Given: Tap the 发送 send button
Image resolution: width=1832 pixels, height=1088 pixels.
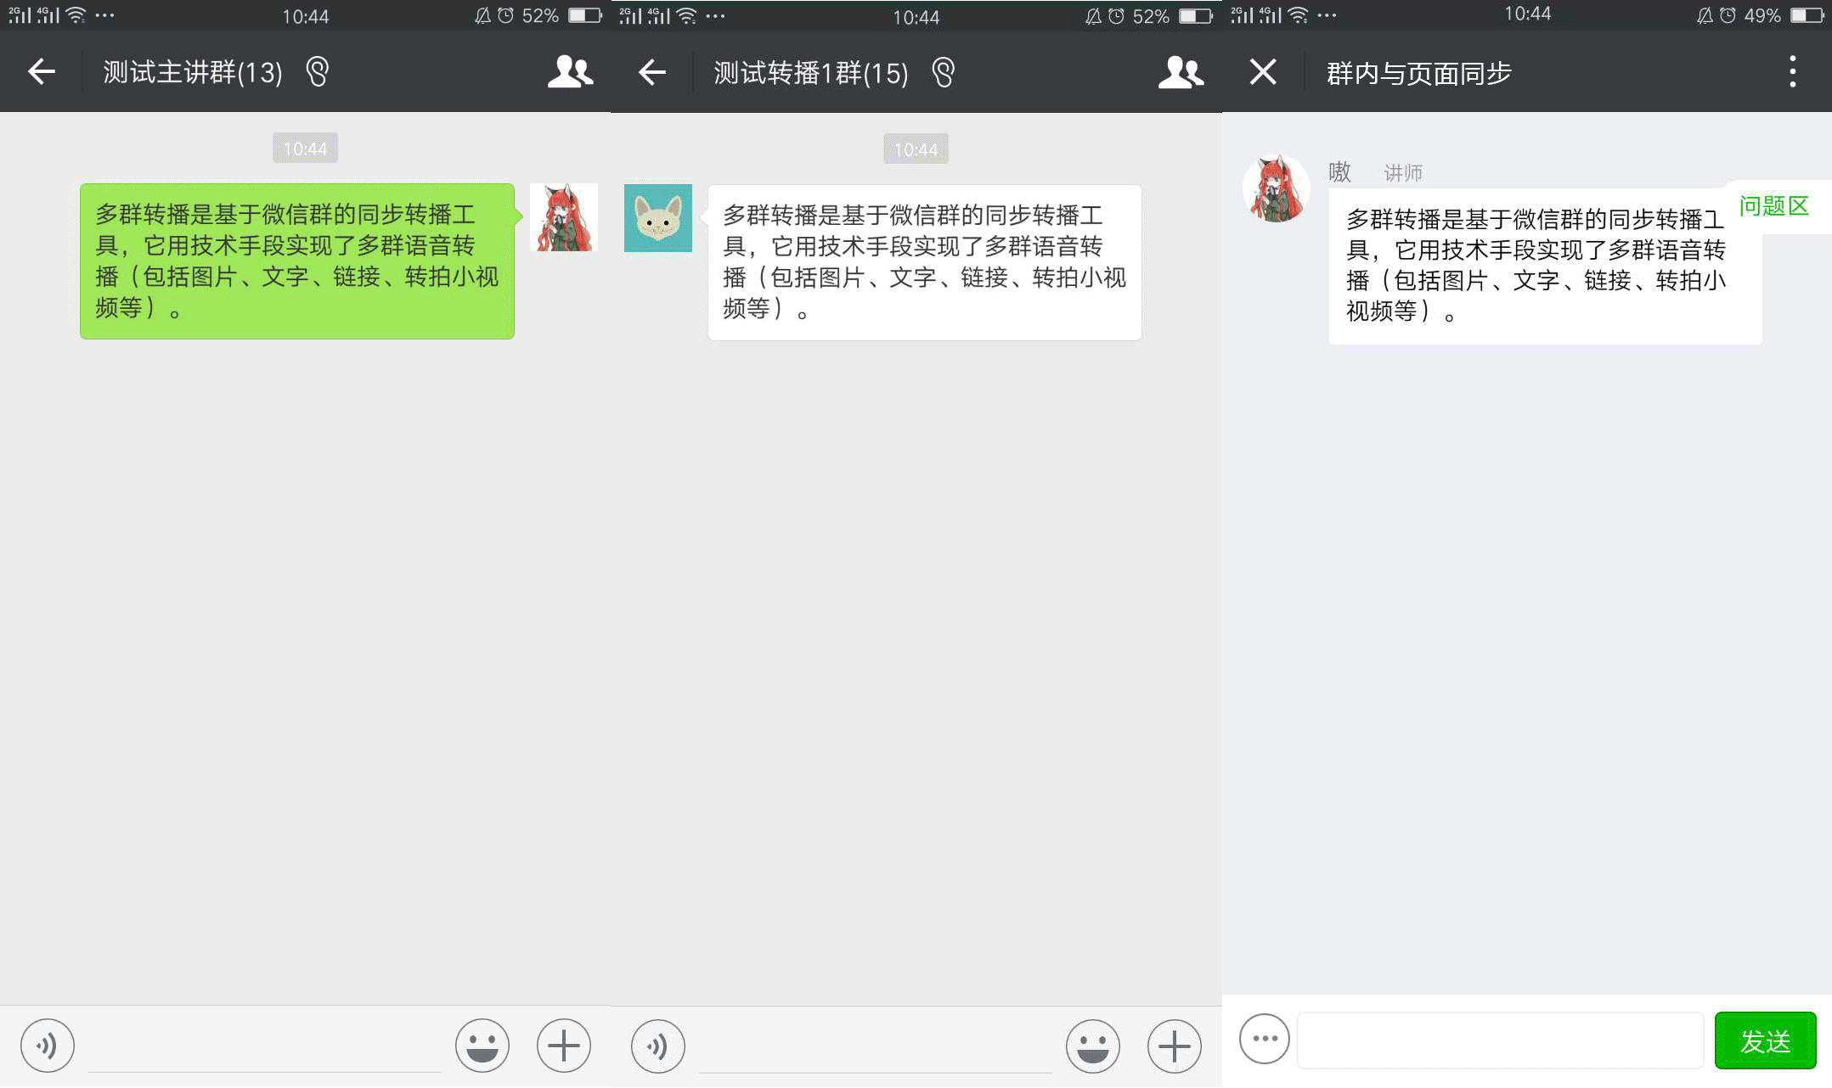Looking at the screenshot, I should 1765,1039.
